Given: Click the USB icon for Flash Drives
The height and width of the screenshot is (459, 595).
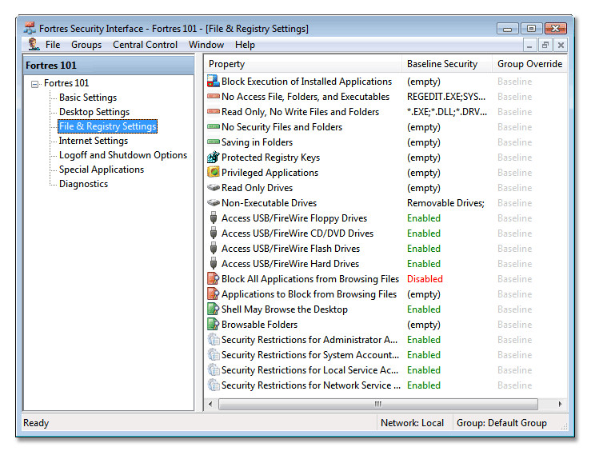Looking at the screenshot, I should tap(214, 248).
